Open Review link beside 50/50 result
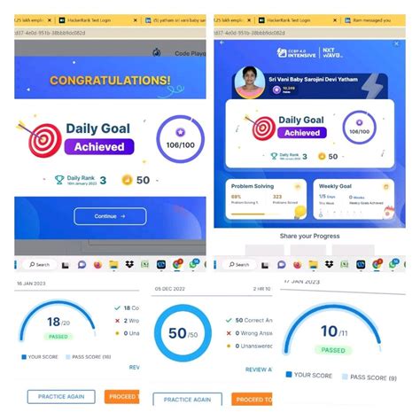 (x=259, y=369)
